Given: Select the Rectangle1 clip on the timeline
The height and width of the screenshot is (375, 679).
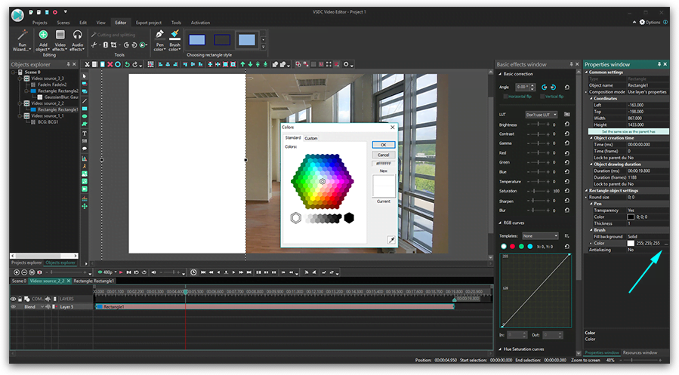Looking at the screenshot, I should (274, 306).
